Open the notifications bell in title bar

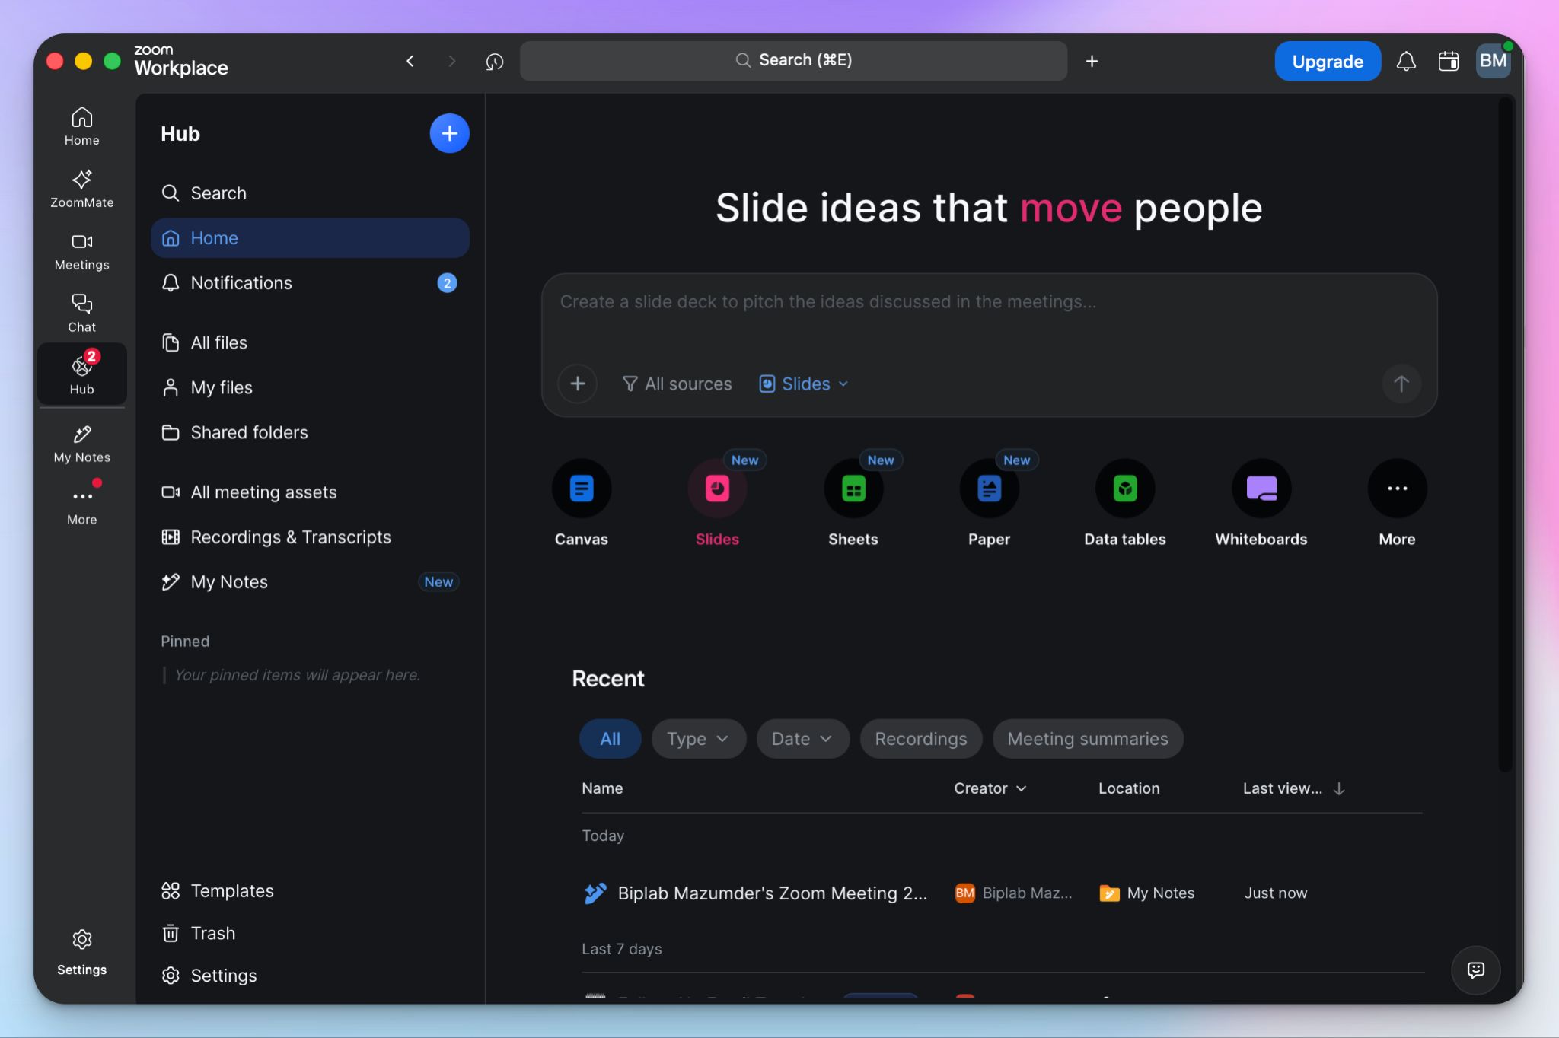click(1406, 61)
